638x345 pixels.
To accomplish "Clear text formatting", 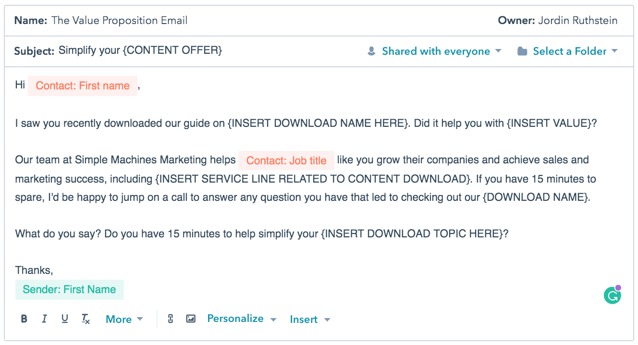I will pos(85,319).
